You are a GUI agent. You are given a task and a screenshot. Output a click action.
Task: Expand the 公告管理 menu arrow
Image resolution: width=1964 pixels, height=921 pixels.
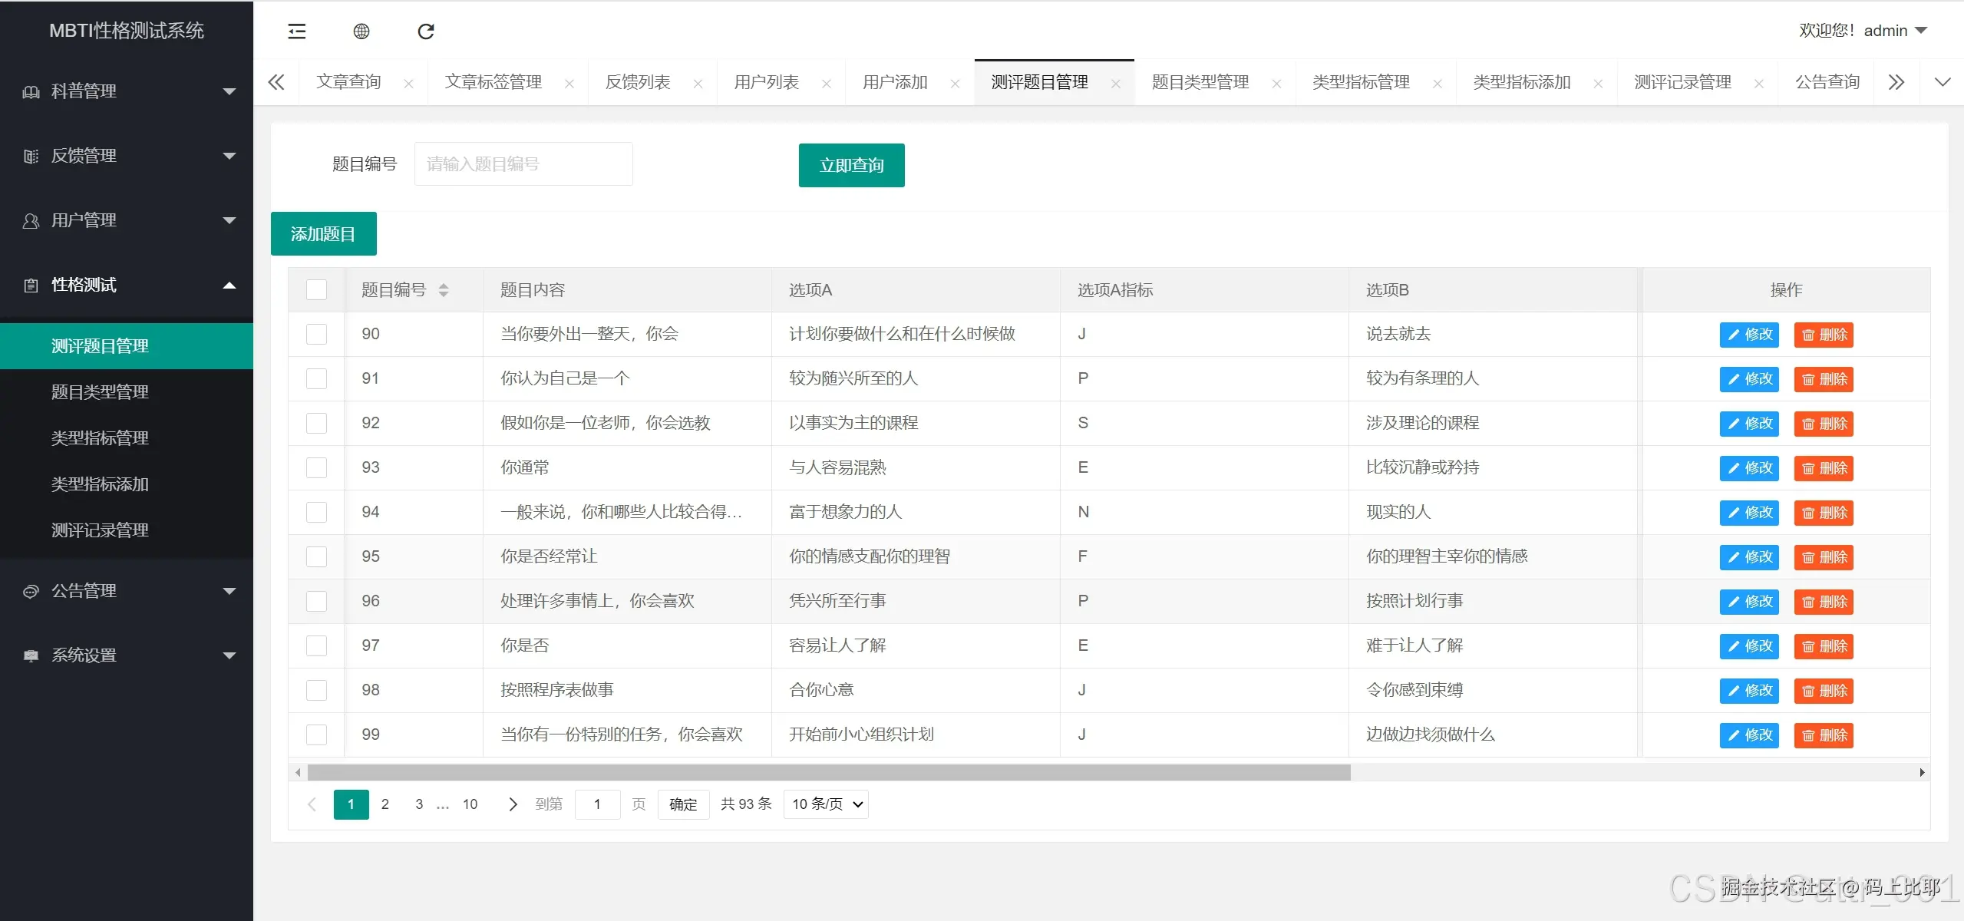(229, 591)
